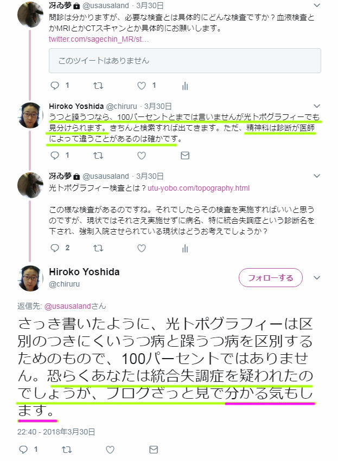Click the 22:40 - 2018年3月30日 timestamp
This screenshot has height=461, width=338.
(56, 432)
